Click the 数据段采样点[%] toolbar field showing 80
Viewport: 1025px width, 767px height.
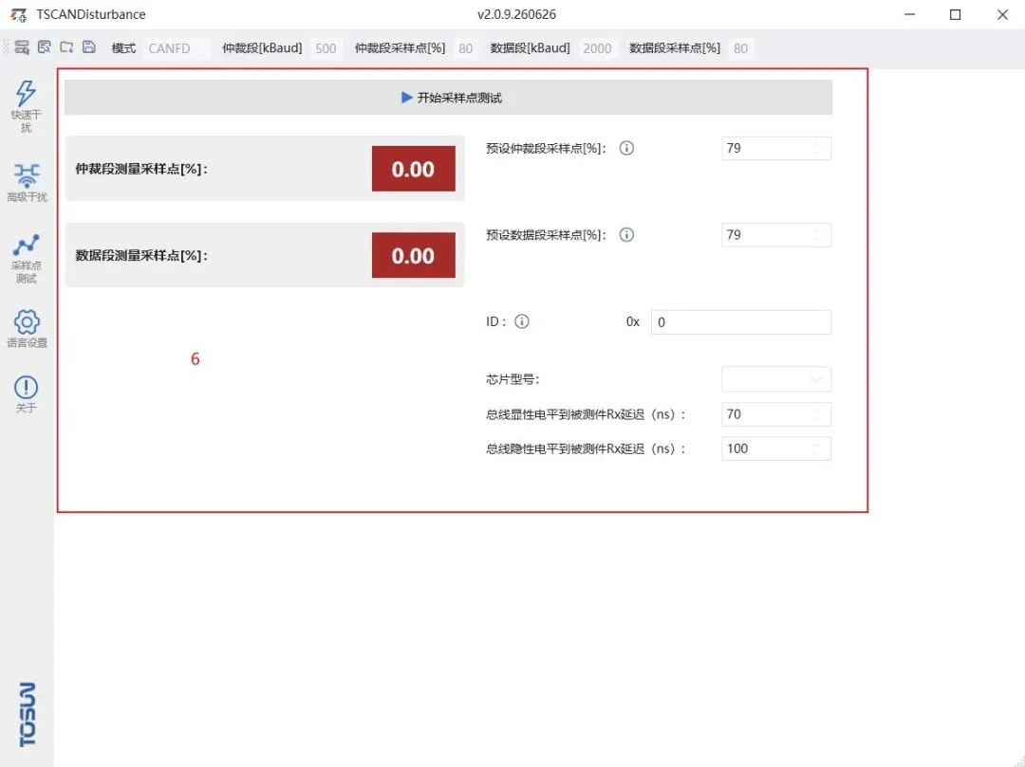[740, 48]
